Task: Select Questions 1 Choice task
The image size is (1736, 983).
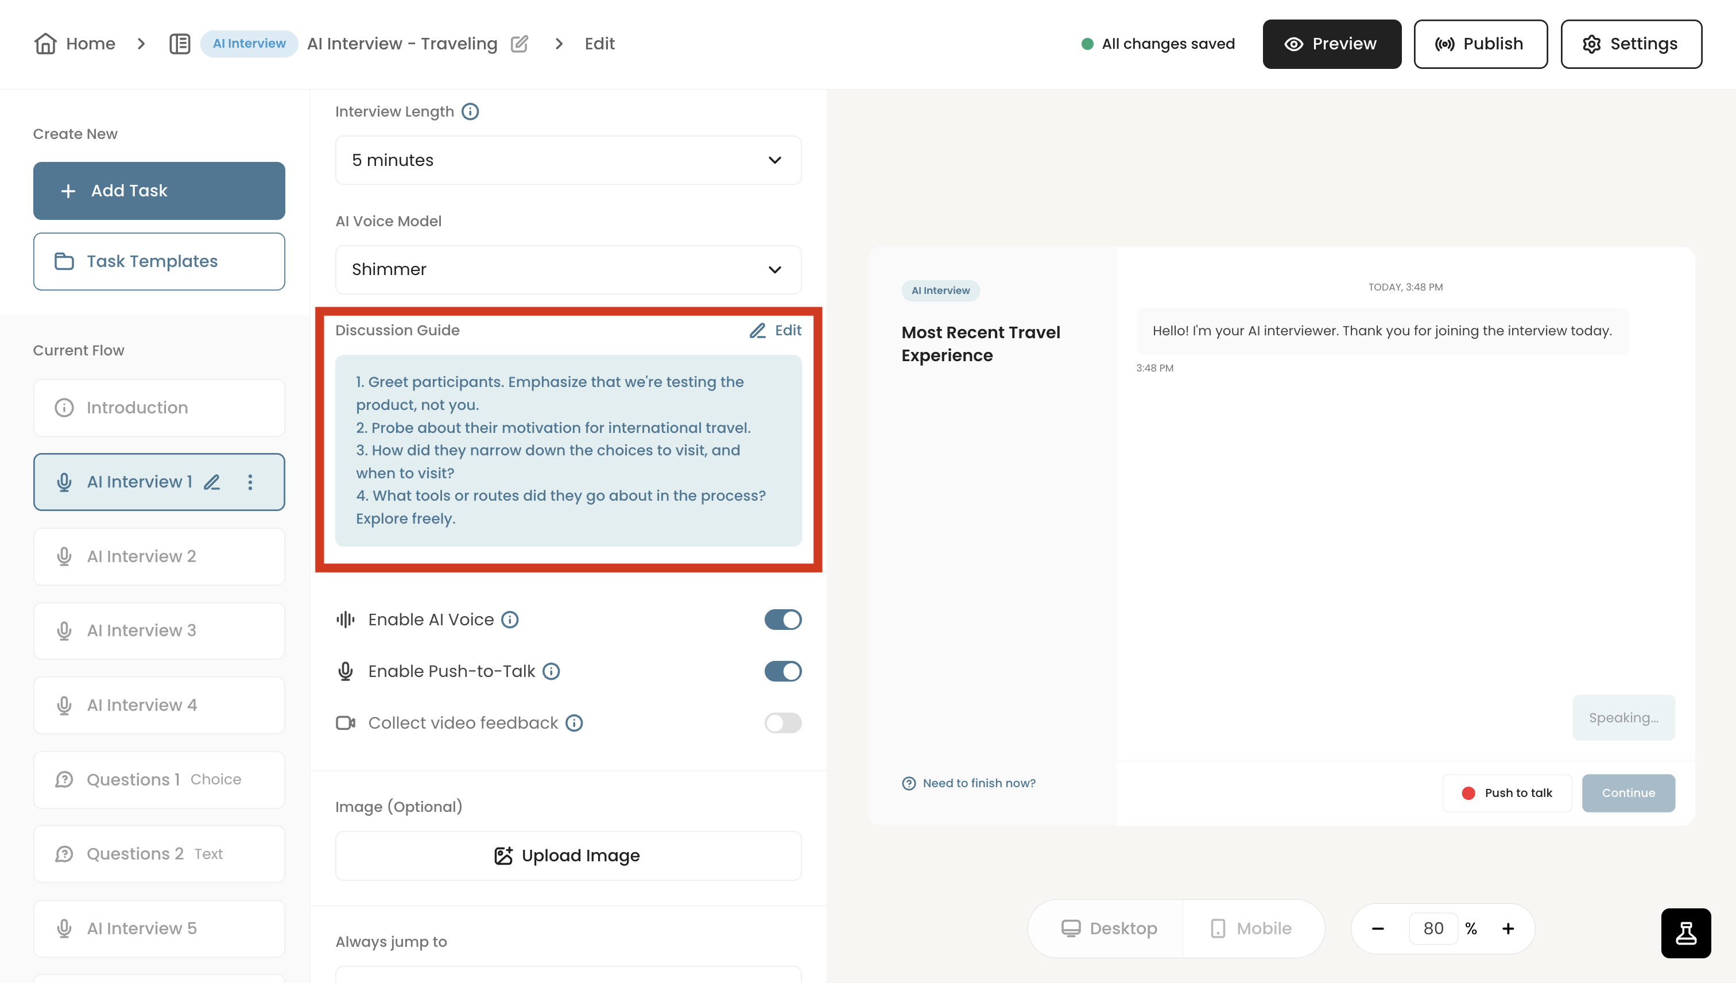Action: coord(159,780)
